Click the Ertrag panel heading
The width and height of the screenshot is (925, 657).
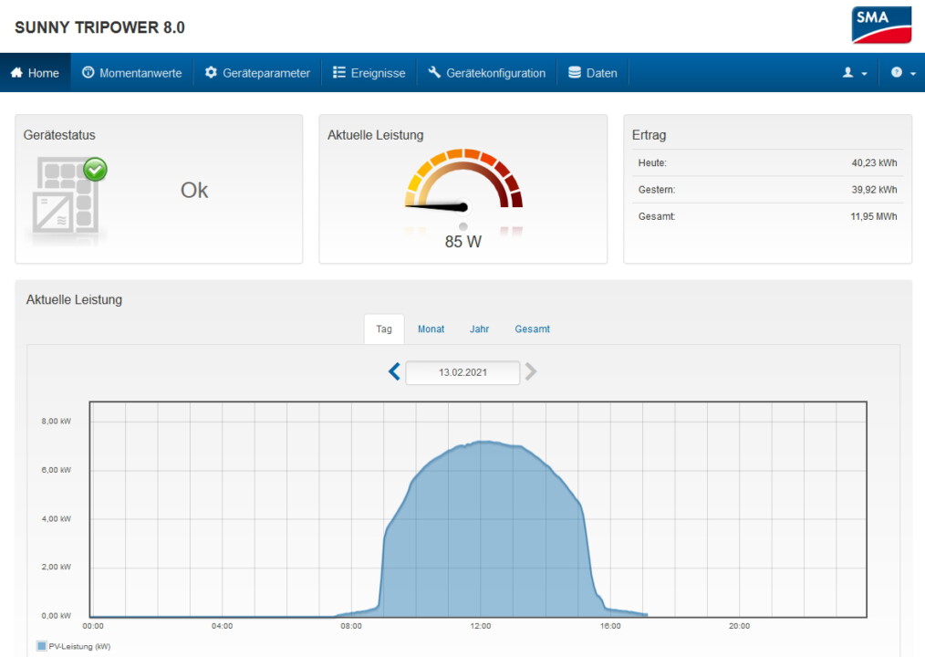pyautogui.click(x=649, y=134)
